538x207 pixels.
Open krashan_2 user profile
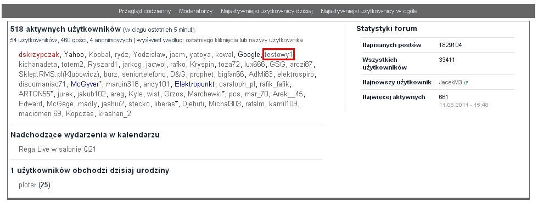click(115, 113)
